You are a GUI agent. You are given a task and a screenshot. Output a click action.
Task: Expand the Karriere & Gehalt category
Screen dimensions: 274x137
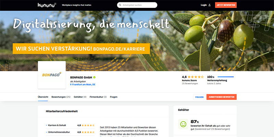click(56, 125)
